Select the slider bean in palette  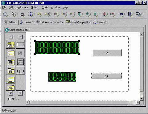pyautogui.click(x=20, y=71)
